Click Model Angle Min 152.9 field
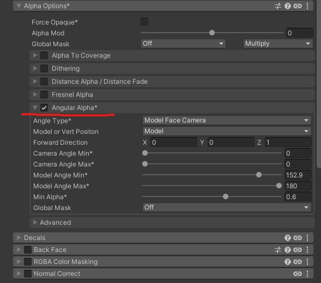The height and width of the screenshot is (283, 321). [x=298, y=175]
